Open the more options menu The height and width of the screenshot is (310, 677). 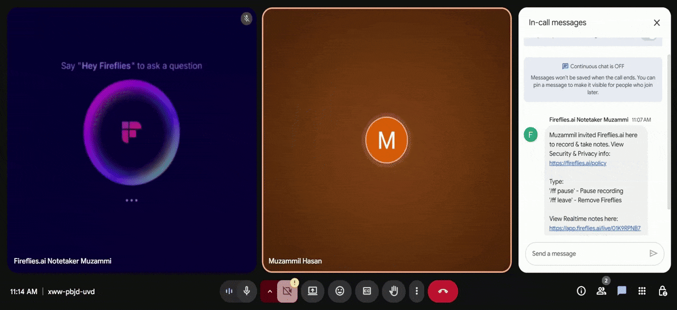pos(416,291)
